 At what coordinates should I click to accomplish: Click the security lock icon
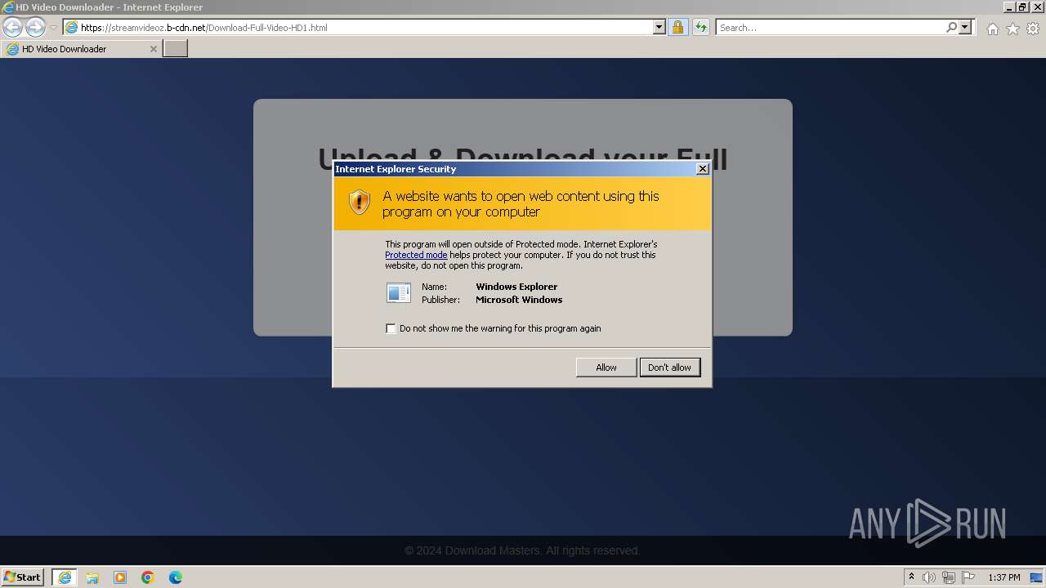(x=677, y=28)
